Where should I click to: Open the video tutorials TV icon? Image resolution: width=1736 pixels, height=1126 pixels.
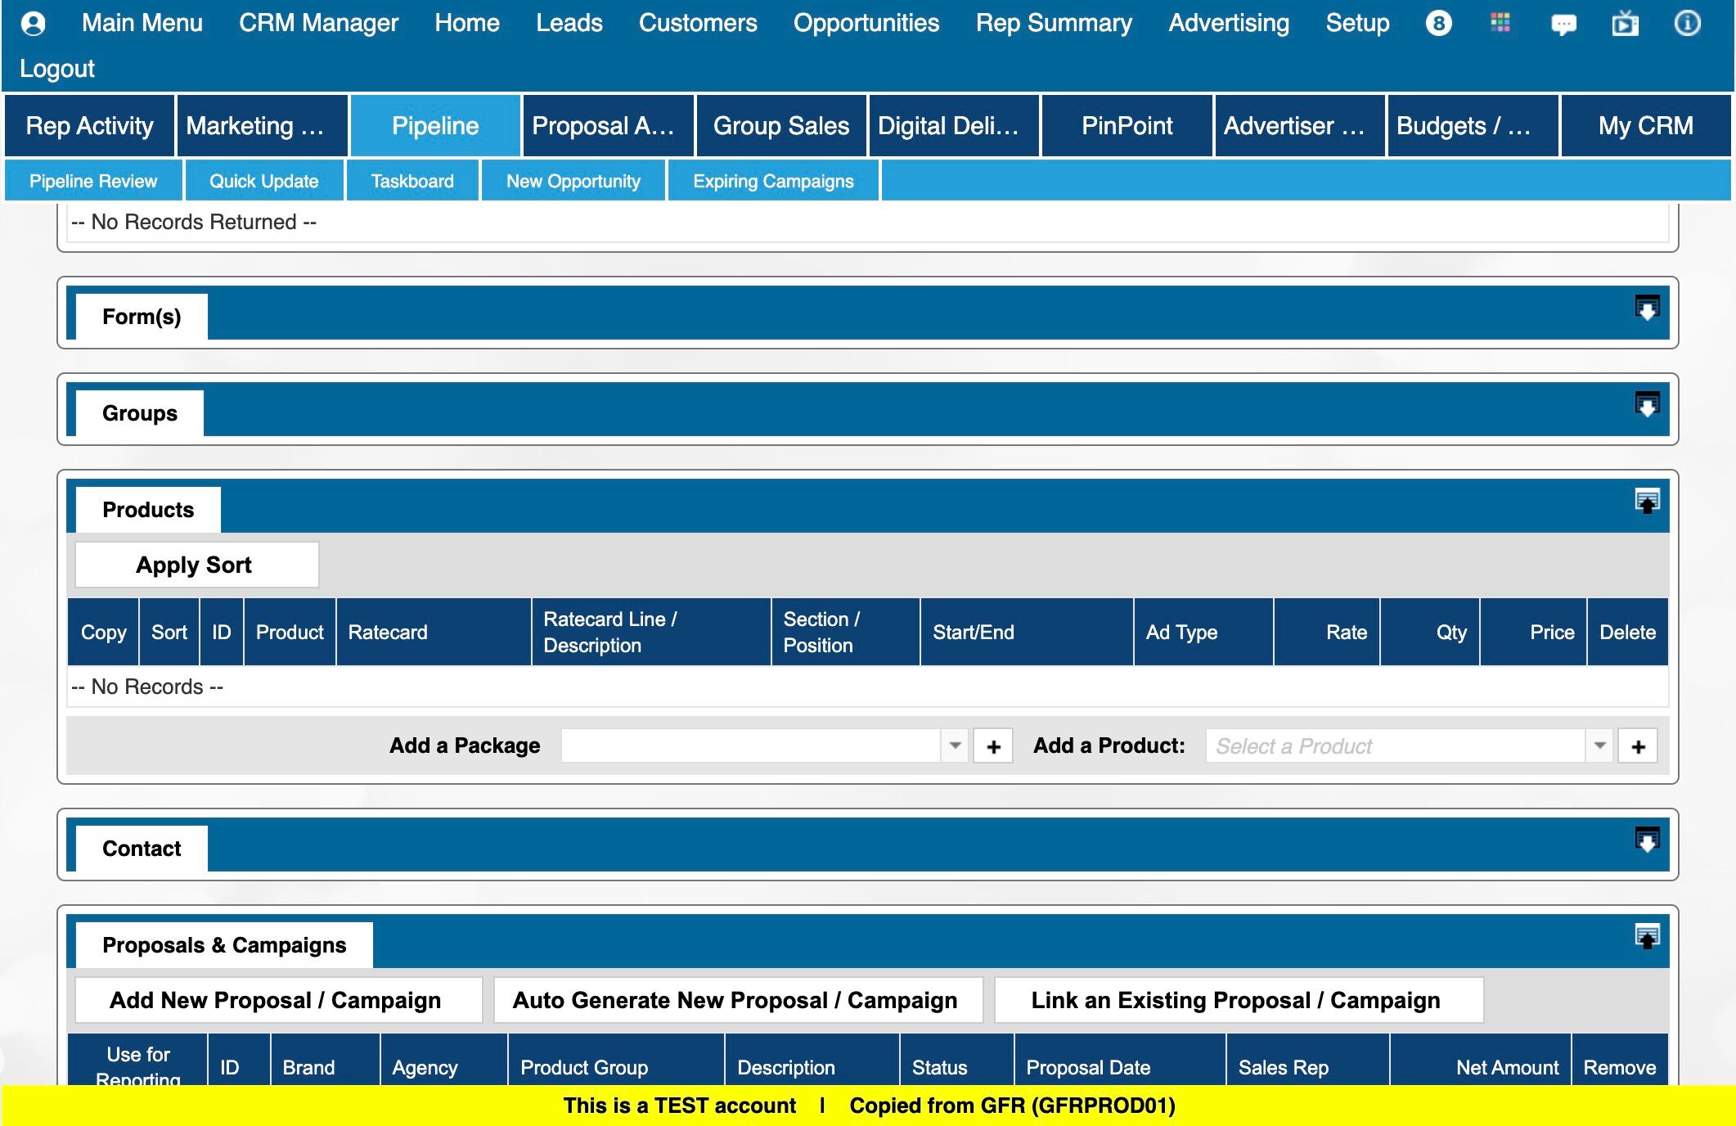(x=1625, y=24)
